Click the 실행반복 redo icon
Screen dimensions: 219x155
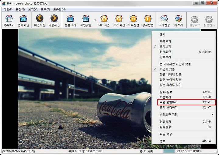209,20
